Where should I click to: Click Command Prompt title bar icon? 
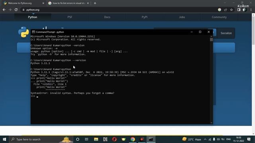click(x=33, y=32)
